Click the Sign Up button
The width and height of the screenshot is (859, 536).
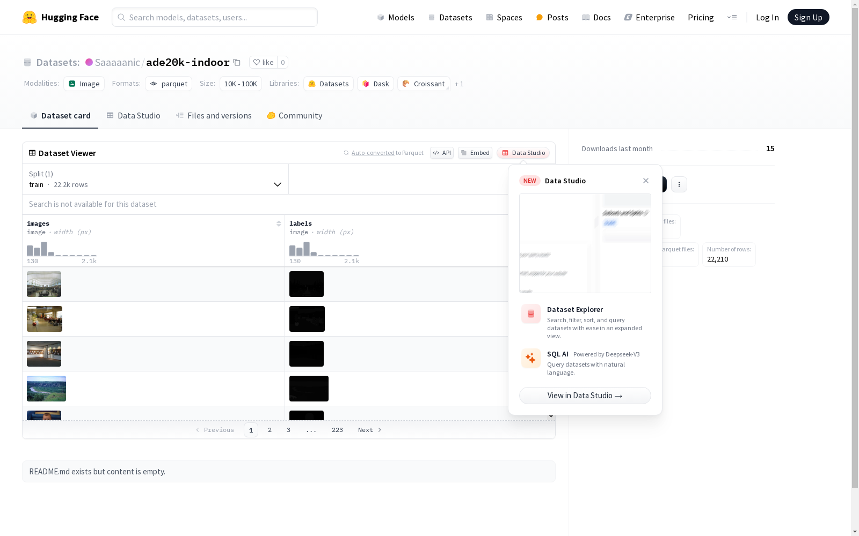(808, 17)
